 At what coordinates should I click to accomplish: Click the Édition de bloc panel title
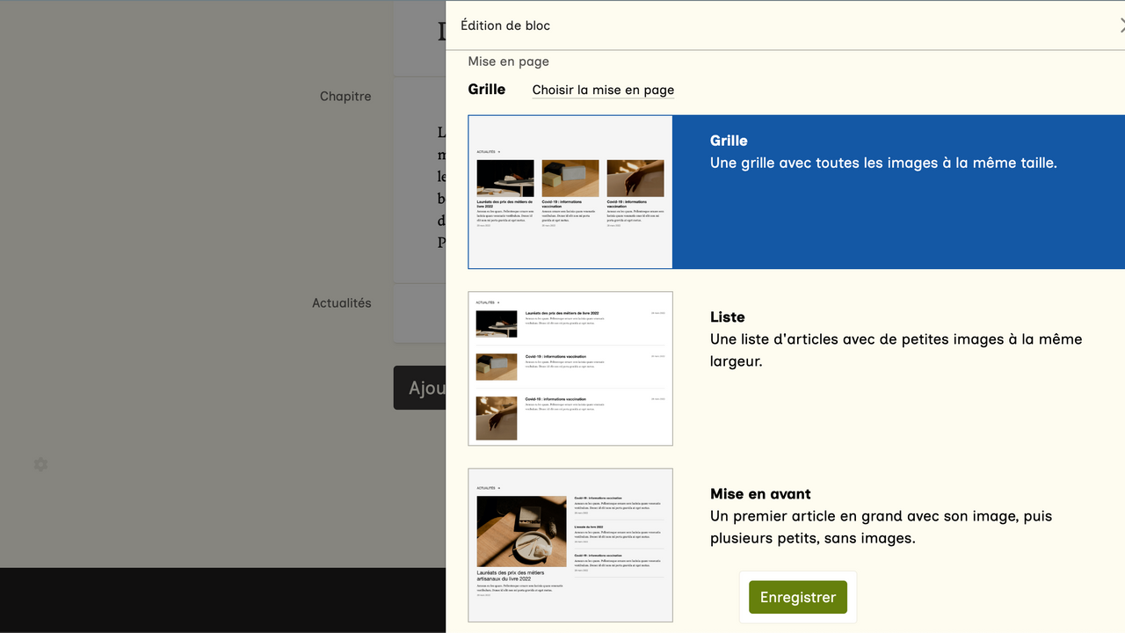pyautogui.click(x=505, y=25)
